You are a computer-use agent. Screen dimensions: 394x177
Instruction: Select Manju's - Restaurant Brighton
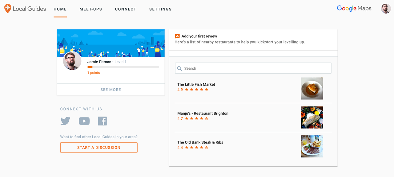click(203, 113)
